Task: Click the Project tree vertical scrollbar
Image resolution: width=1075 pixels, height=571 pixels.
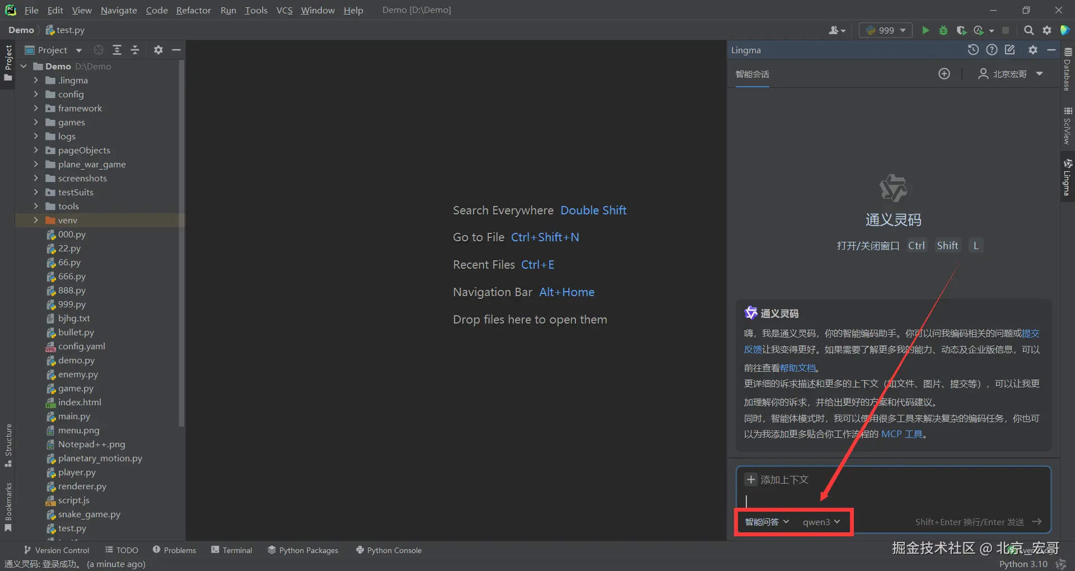Action: (x=181, y=244)
